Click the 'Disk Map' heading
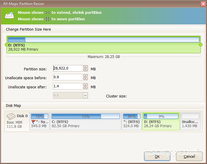This screenshot has width=207, height=164. click(x=13, y=106)
